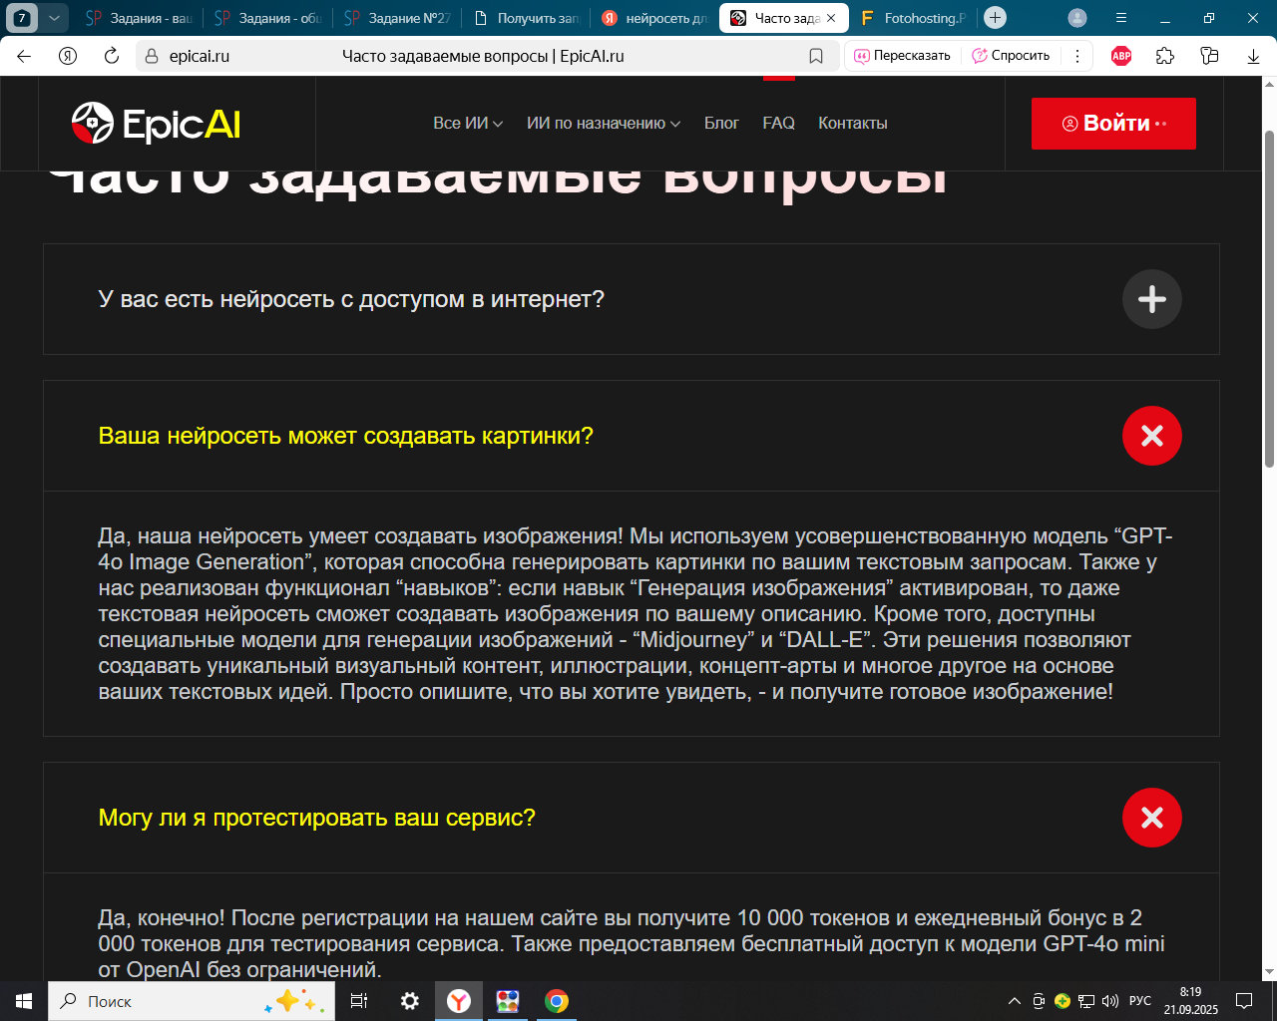Open the Windows notification center

pyautogui.click(x=1244, y=1001)
